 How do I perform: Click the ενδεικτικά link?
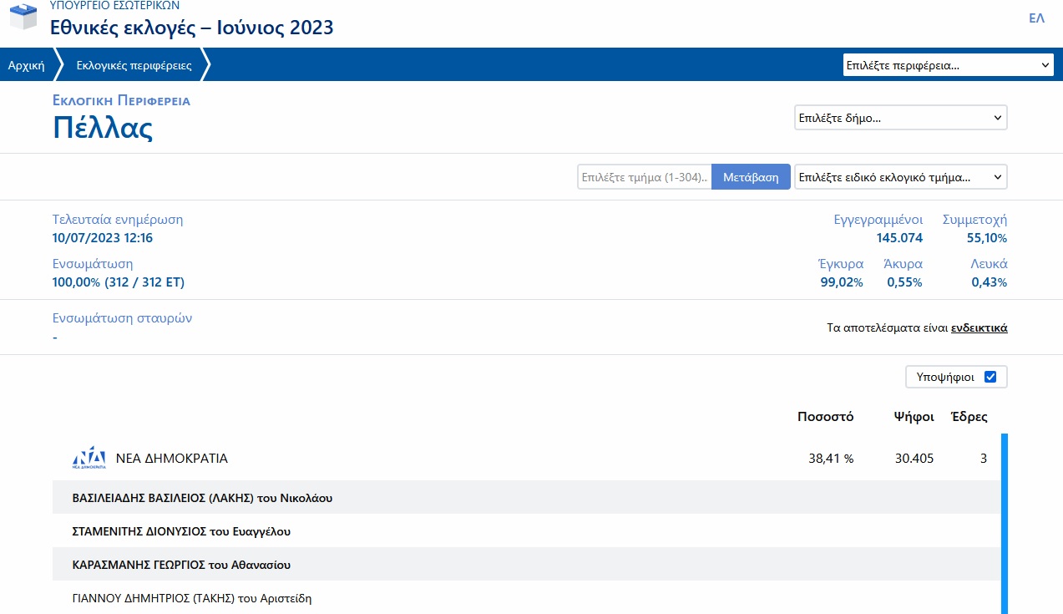pyautogui.click(x=979, y=328)
